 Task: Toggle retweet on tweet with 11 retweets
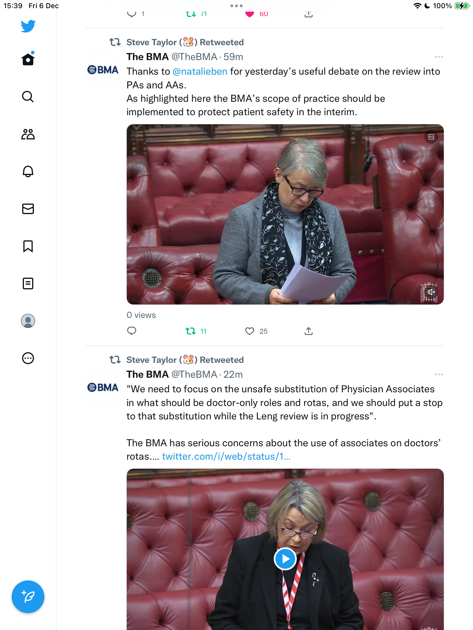tap(191, 331)
